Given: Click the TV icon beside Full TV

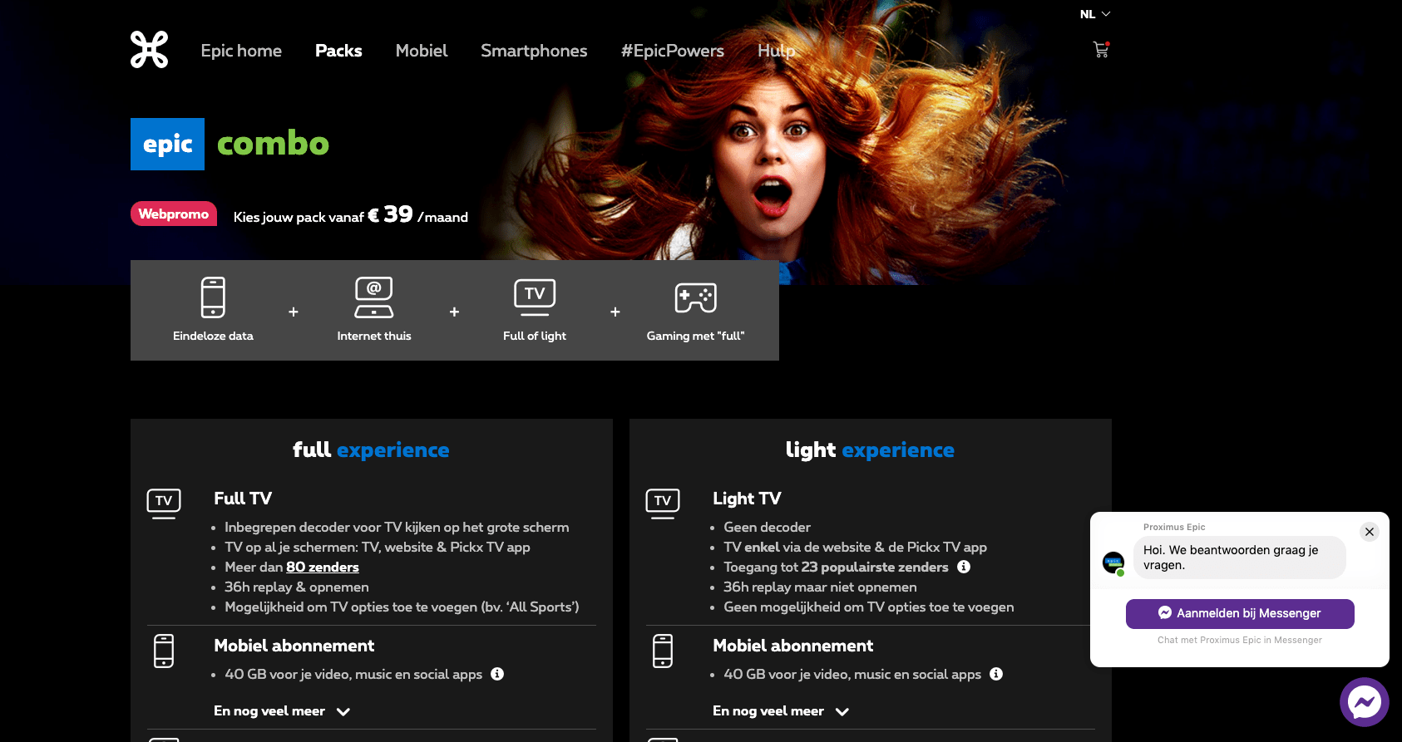Looking at the screenshot, I should [164, 504].
